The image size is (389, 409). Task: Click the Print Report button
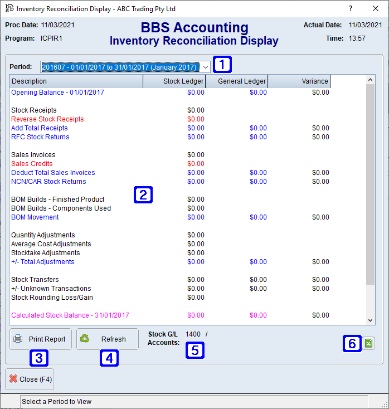point(41,339)
